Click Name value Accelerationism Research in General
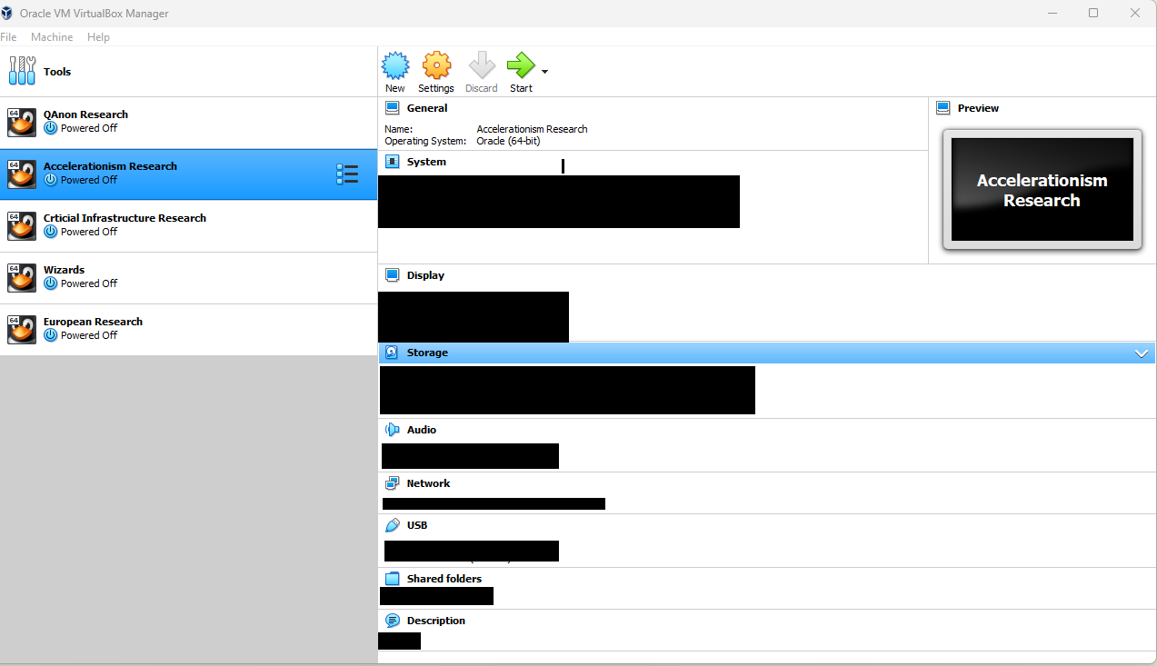This screenshot has width=1157, height=666. click(532, 129)
